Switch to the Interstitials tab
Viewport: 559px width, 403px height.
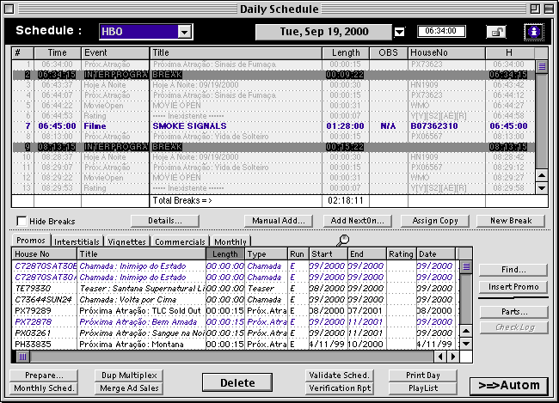(x=77, y=241)
